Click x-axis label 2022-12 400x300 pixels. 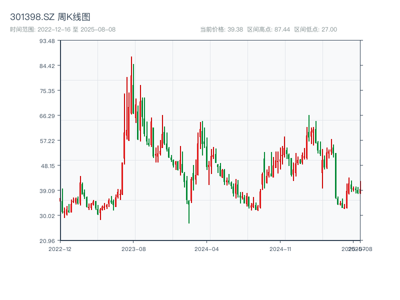pyautogui.click(x=60, y=249)
